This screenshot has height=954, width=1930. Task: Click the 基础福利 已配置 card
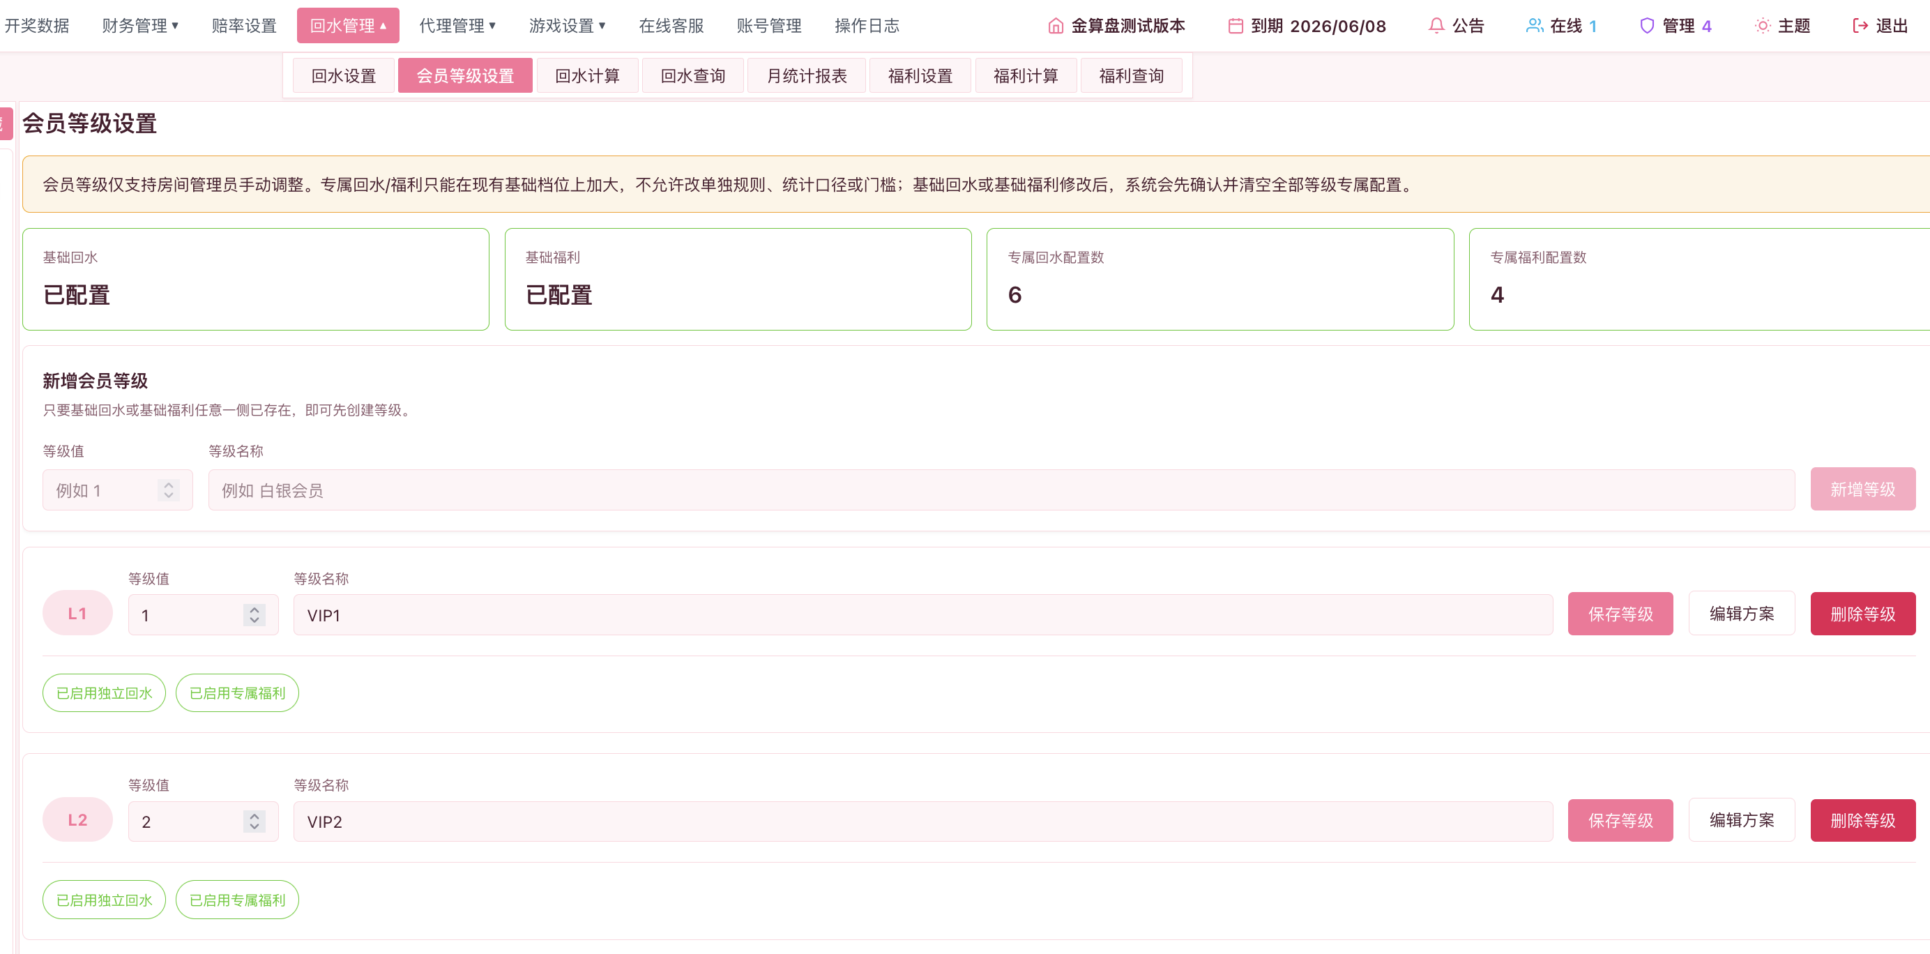coord(738,279)
